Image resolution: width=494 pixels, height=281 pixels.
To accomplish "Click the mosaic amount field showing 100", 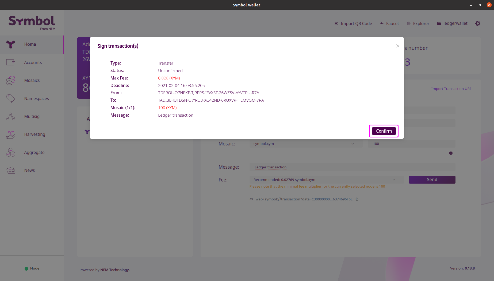I will (x=411, y=144).
